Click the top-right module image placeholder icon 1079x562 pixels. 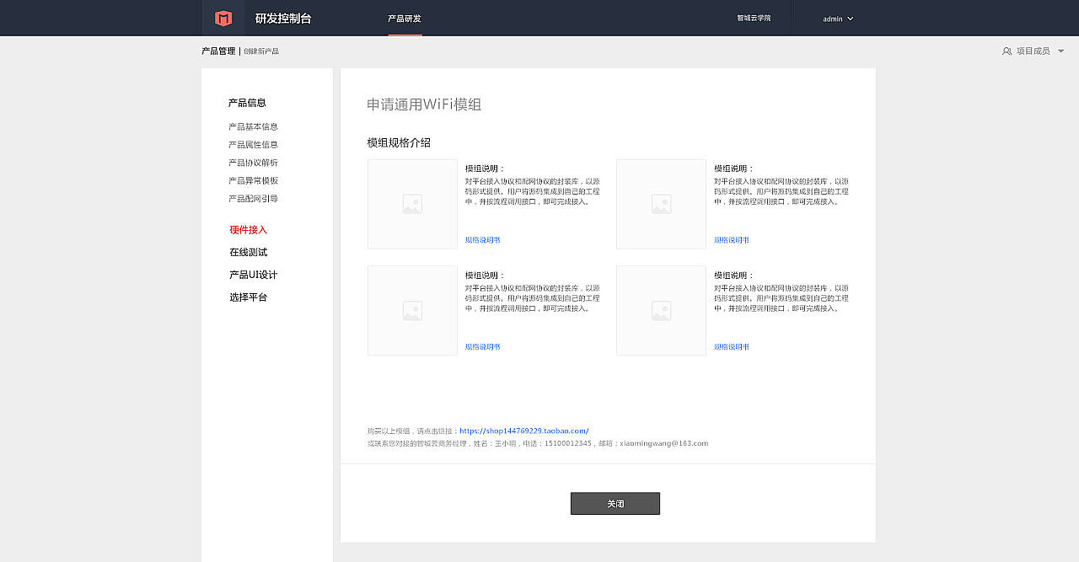[661, 204]
